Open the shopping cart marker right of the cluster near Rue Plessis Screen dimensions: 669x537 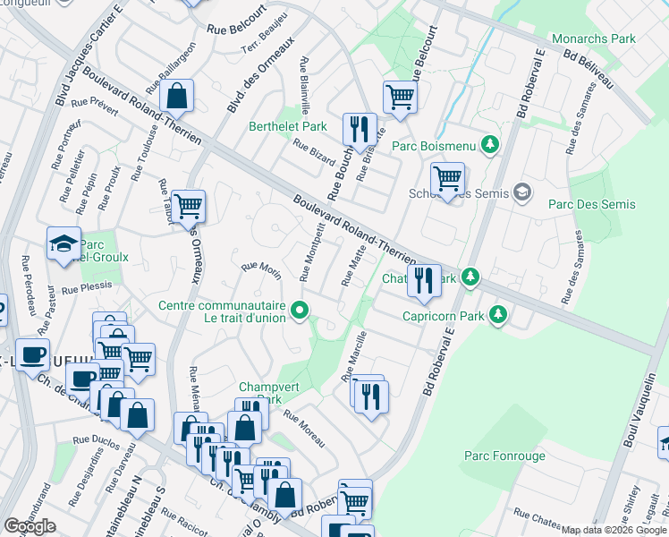pos(139,361)
